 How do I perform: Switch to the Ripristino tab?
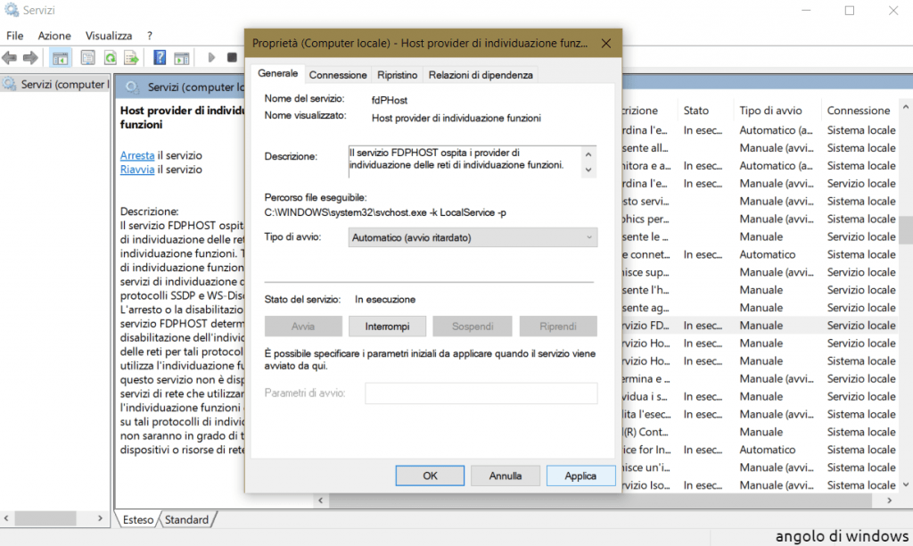point(397,75)
